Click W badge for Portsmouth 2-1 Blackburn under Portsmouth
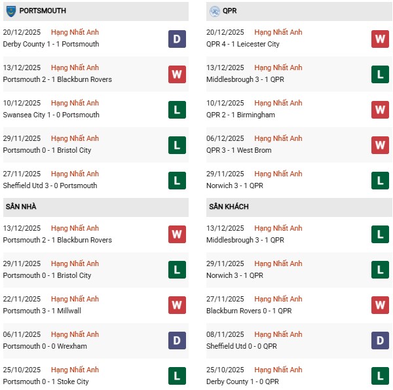Screen dimensions: 393x390 [177, 74]
